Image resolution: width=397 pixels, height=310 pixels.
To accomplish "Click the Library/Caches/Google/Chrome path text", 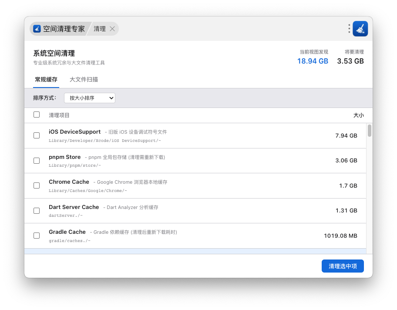I will point(88,190).
